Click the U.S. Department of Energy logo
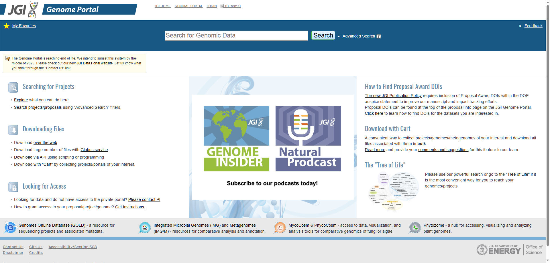This screenshot has height=263, width=550. point(498,250)
